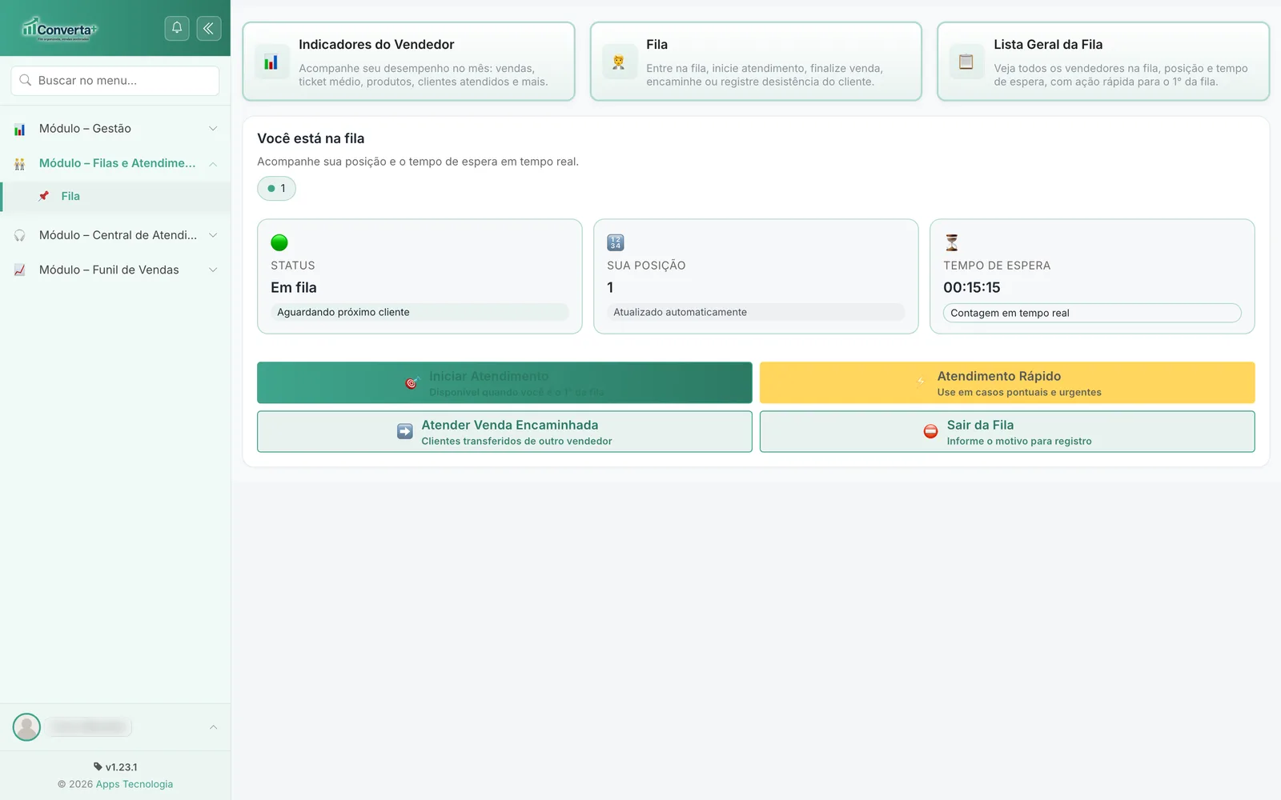Viewport: 1281px width, 800px height.
Task: Open the Apps Tecnologia link
Action: pos(135,784)
